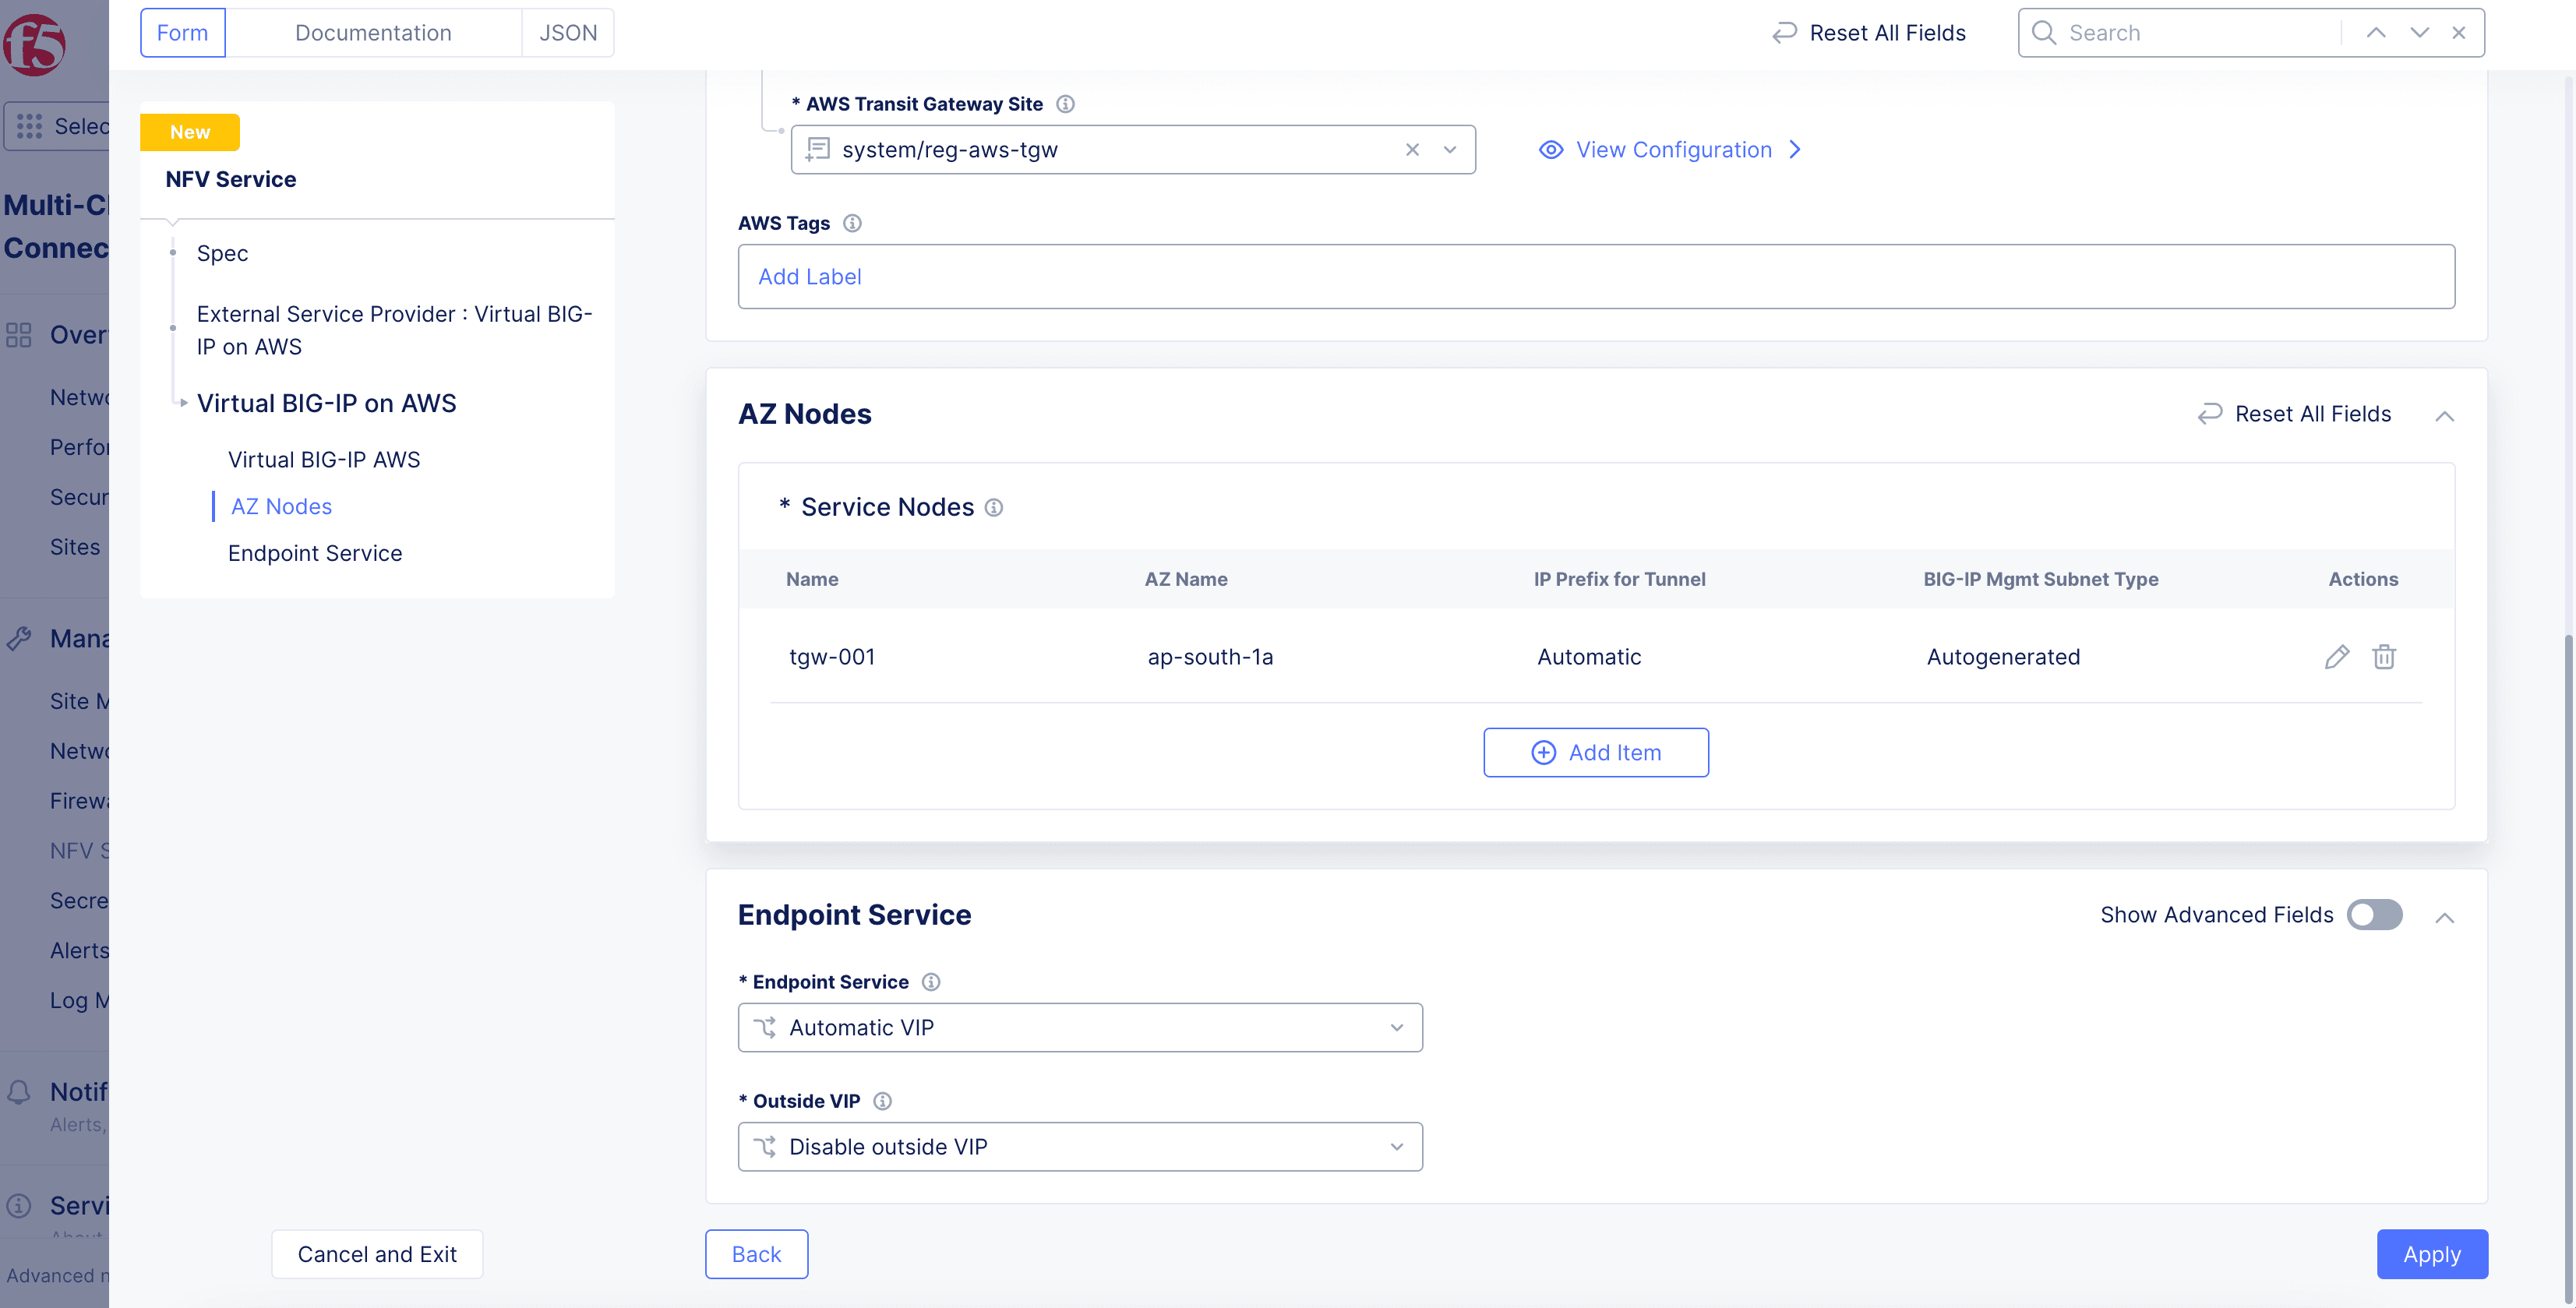Click the Autogenerated subnet type cell

pos(2003,657)
